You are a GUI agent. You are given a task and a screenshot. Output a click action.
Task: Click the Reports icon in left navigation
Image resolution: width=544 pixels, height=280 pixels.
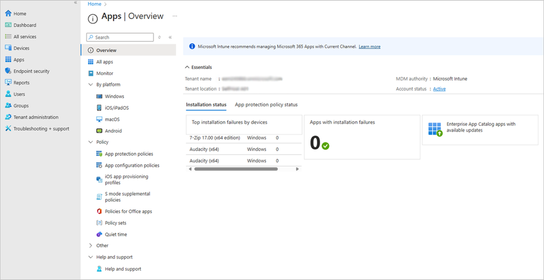8,83
